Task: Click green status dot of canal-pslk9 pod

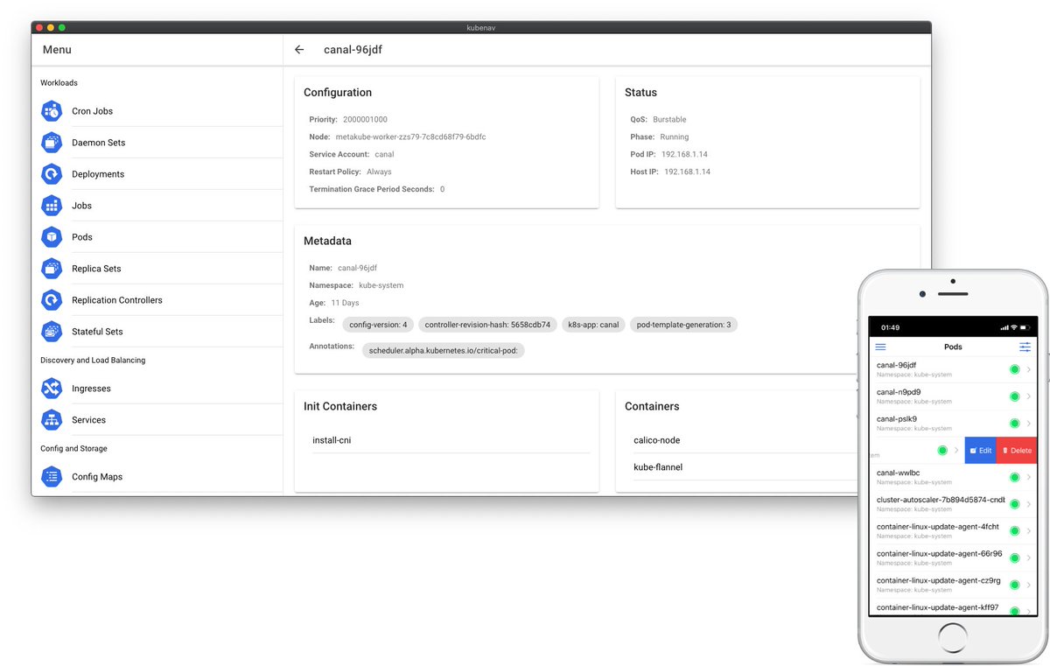Action: [1015, 424]
